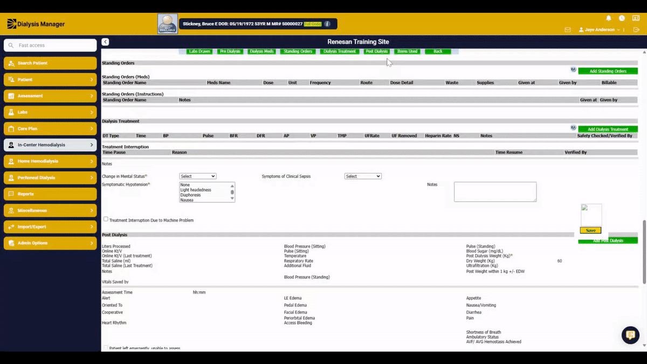Open the mail envelope icon

click(568, 30)
